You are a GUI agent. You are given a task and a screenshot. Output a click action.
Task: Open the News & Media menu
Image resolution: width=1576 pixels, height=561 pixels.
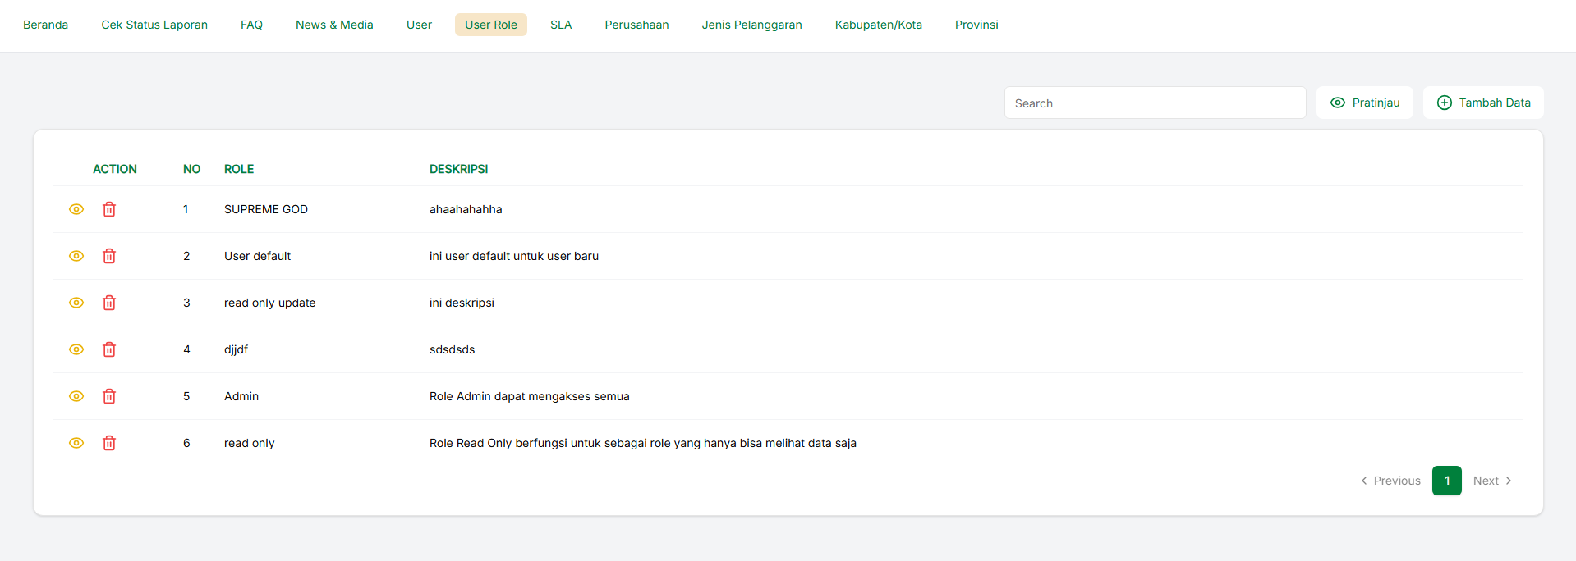334,25
